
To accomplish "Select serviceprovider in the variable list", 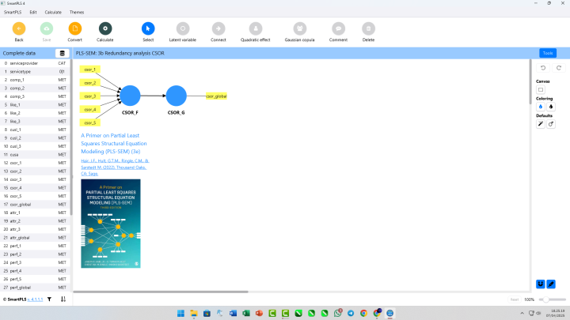I will (35, 63).
